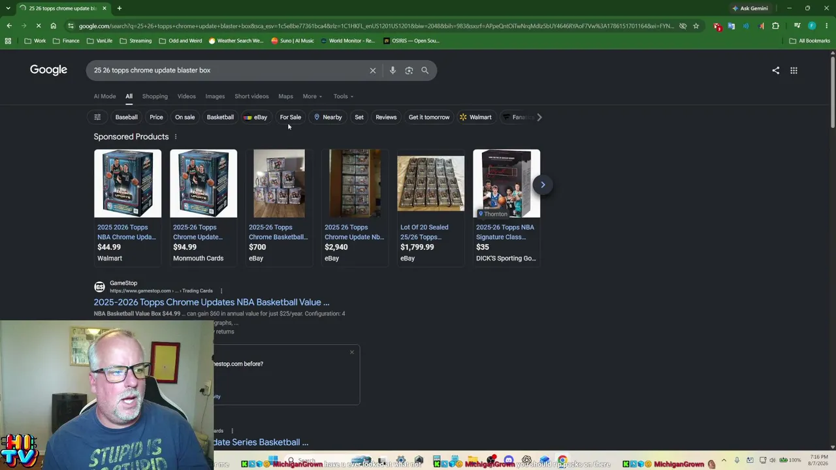Screen dimensions: 836x470
Task: Open the $44.99 Walmart product image
Action: tap(127, 183)
